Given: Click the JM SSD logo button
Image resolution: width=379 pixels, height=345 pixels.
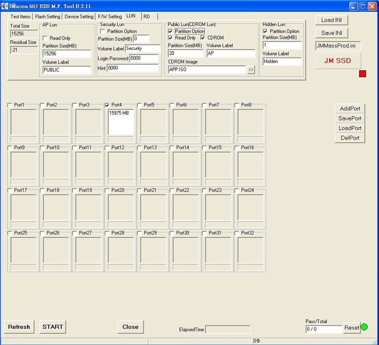Looking at the screenshot, I should (x=338, y=60).
